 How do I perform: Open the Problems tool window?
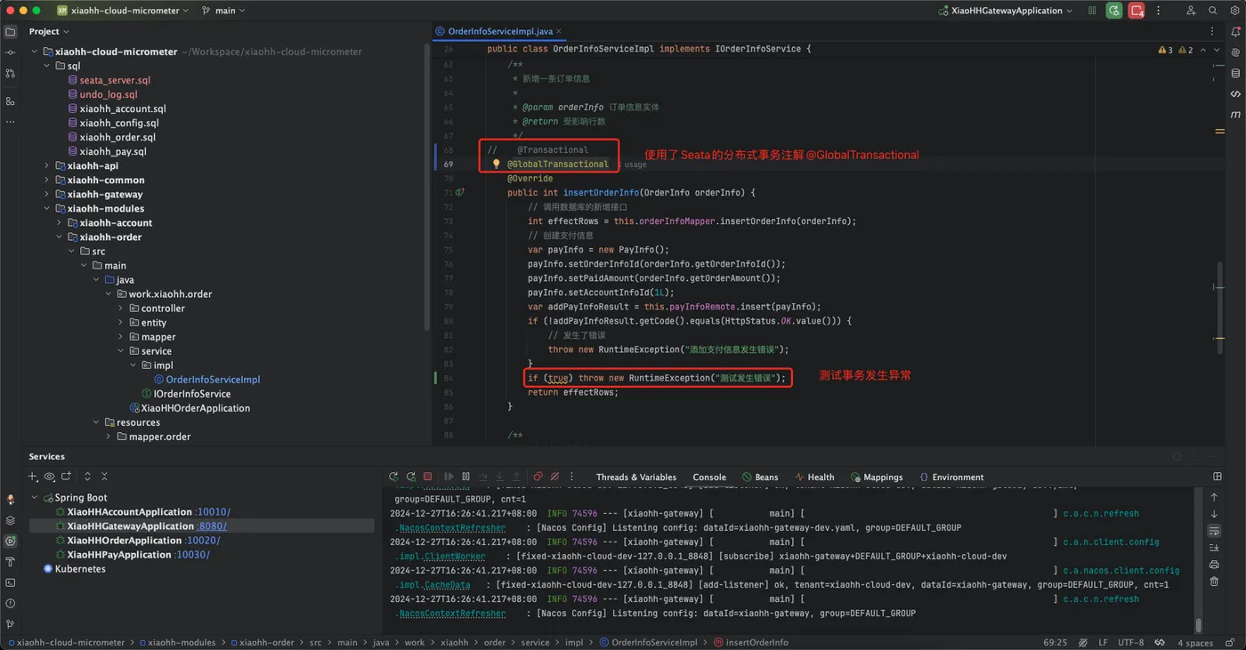[x=11, y=603]
